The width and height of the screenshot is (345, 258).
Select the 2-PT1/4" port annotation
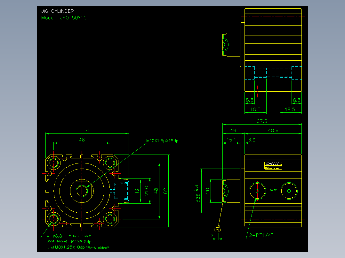pyautogui.click(x=261, y=235)
